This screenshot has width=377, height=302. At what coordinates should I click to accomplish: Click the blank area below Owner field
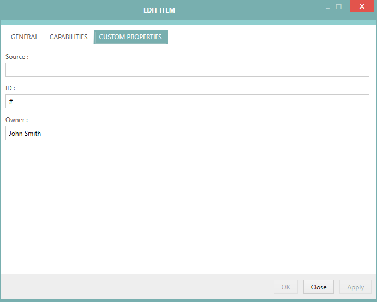click(x=187, y=207)
